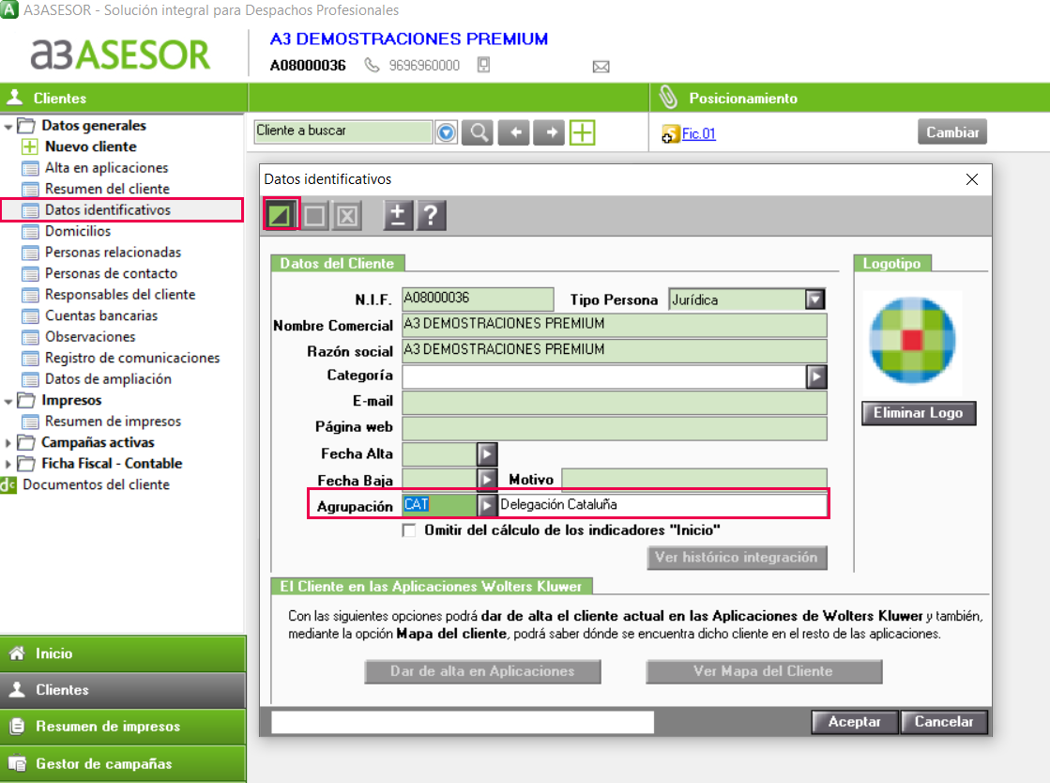Click the E-mail input field
This screenshot has height=783, width=1050.
point(614,403)
